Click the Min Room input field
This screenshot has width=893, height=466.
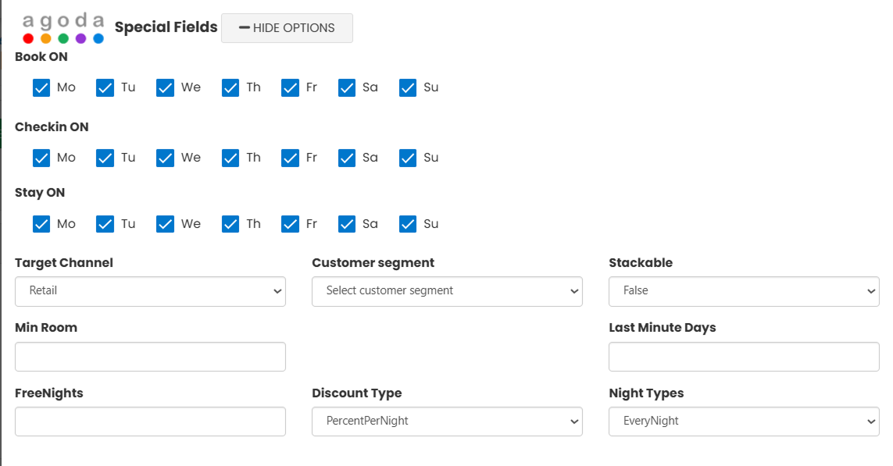click(150, 357)
